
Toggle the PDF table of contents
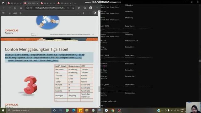pyautogui.click(x=3, y=13)
